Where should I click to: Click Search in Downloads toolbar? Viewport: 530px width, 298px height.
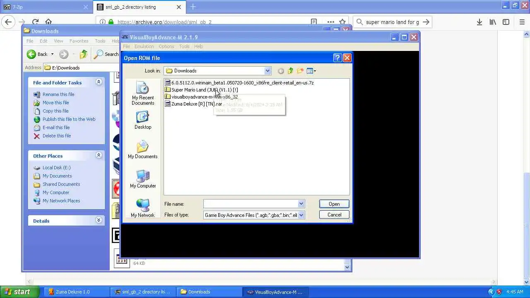[106, 54]
